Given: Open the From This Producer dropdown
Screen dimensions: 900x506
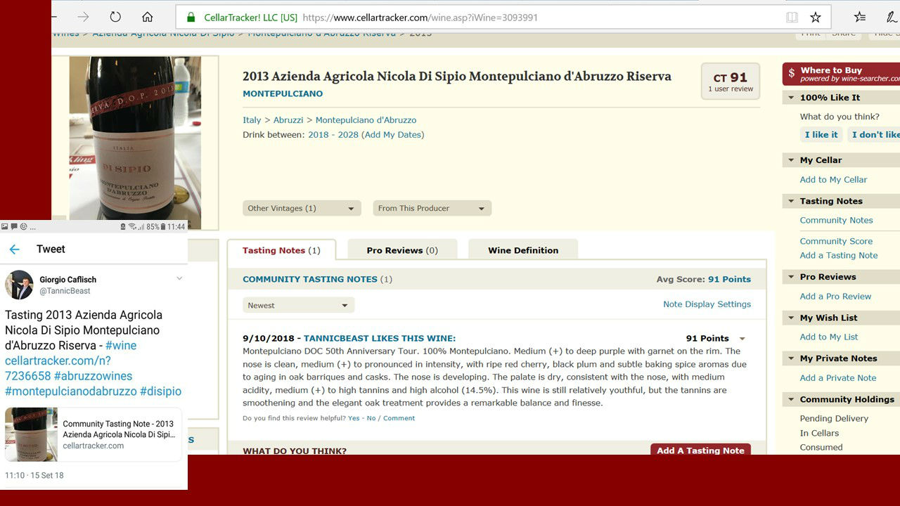Looking at the screenshot, I should pos(432,208).
